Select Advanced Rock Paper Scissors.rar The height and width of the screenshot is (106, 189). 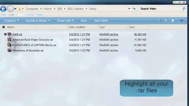tap(33, 40)
